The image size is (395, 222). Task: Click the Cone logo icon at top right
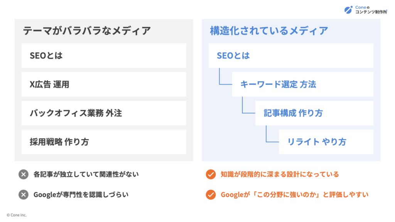click(x=348, y=10)
